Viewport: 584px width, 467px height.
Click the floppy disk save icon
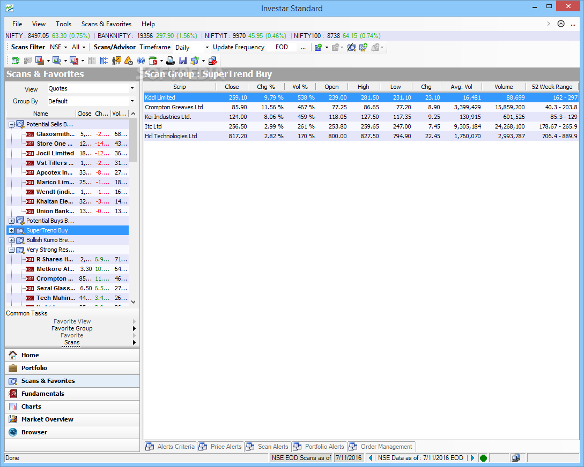point(182,60)
